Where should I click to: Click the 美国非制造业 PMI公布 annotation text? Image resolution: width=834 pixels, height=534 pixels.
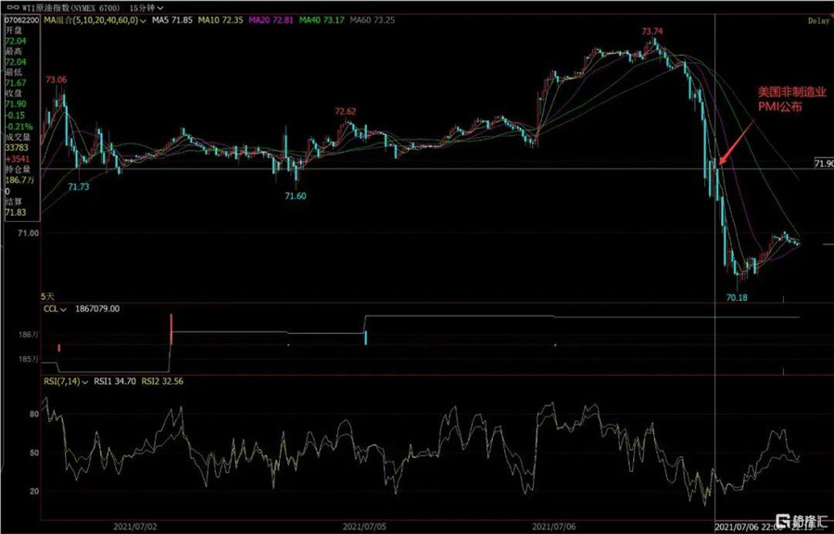778,99
